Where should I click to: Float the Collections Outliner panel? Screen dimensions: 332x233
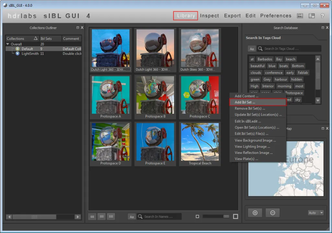pos(77,28)
